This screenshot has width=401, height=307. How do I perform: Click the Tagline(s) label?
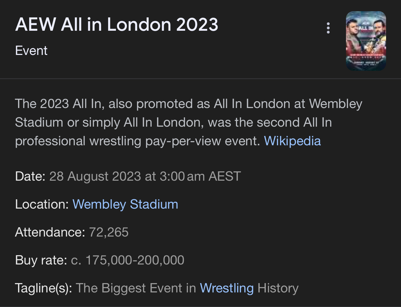click(x=44, y=288)
